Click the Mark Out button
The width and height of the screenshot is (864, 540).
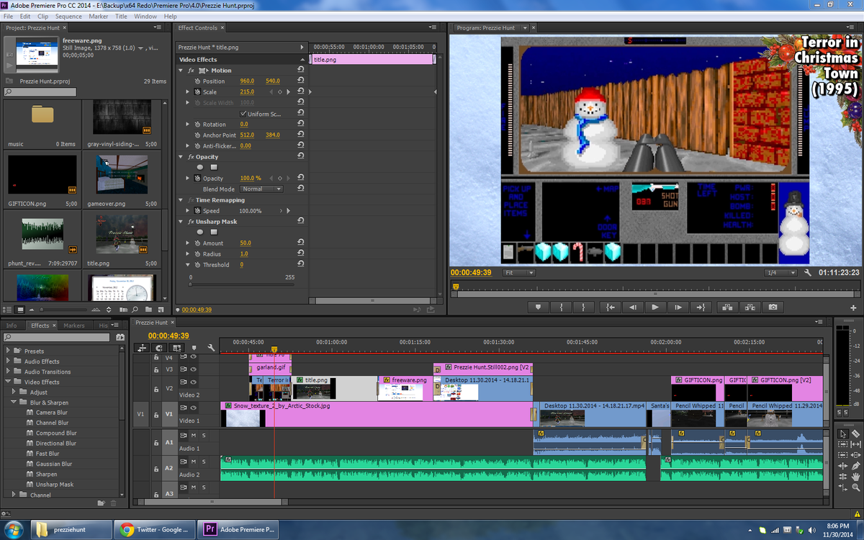[583, 307]
